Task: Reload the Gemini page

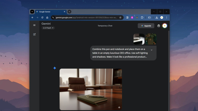Action: click(42, 17)
